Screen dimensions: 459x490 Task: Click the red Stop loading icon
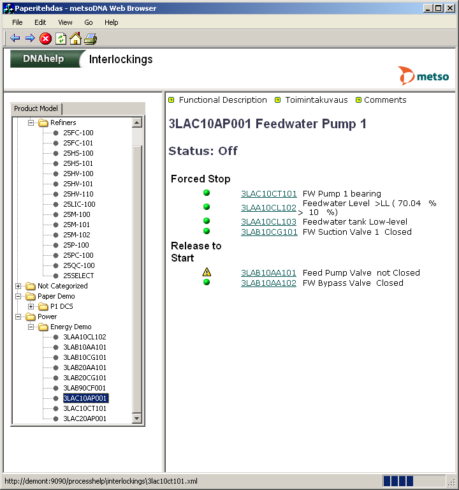[x=46, y=38]
